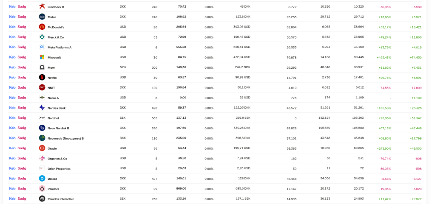Click the Oracle logo icon
435x204 pixels.
pos(42,148)
